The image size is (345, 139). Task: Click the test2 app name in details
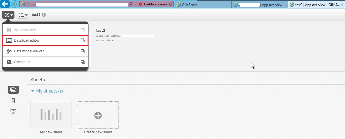(x=101, y=30)
